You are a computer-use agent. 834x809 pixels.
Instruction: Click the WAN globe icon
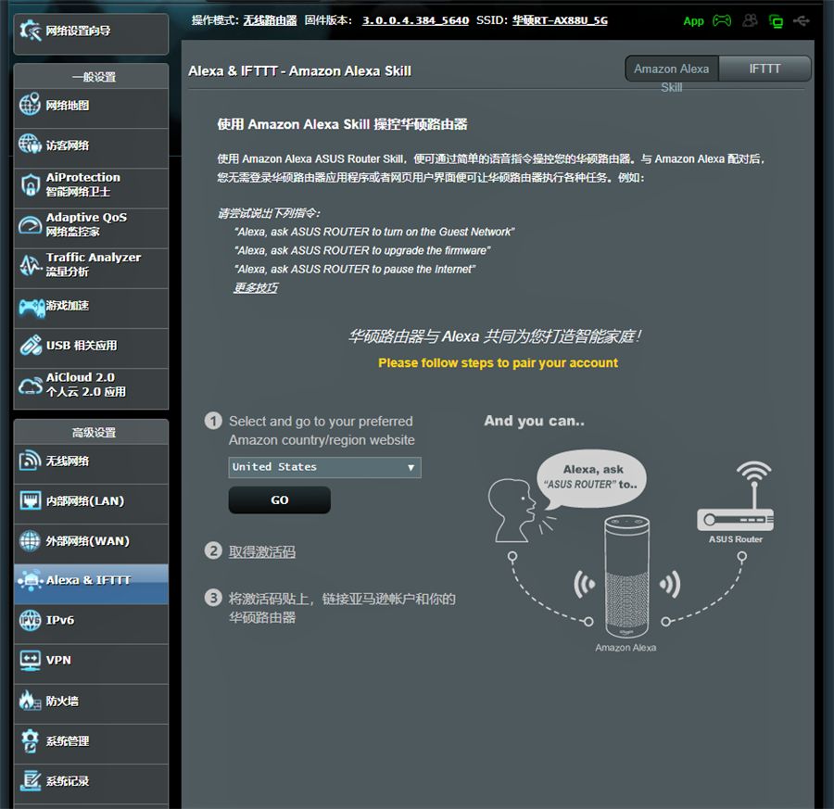pyautogui.click(x=30, y=541)
